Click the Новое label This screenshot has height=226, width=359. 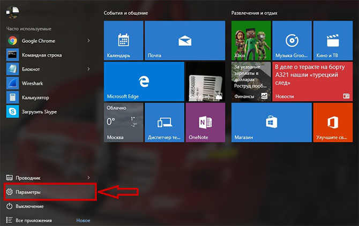(83, 221)
